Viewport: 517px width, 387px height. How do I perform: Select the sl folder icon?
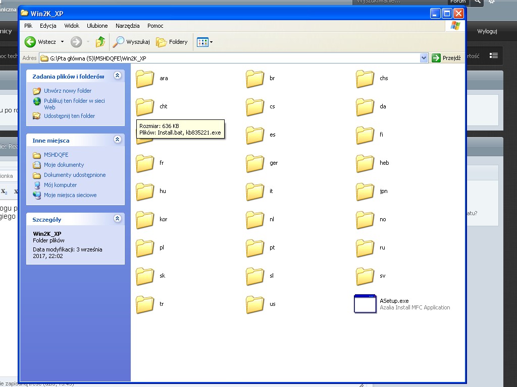click(x=255, y=277)
